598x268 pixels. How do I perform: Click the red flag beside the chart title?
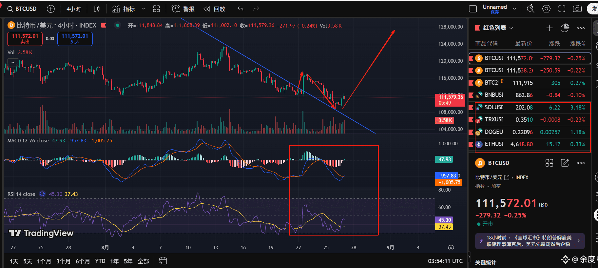click(104, 25)
